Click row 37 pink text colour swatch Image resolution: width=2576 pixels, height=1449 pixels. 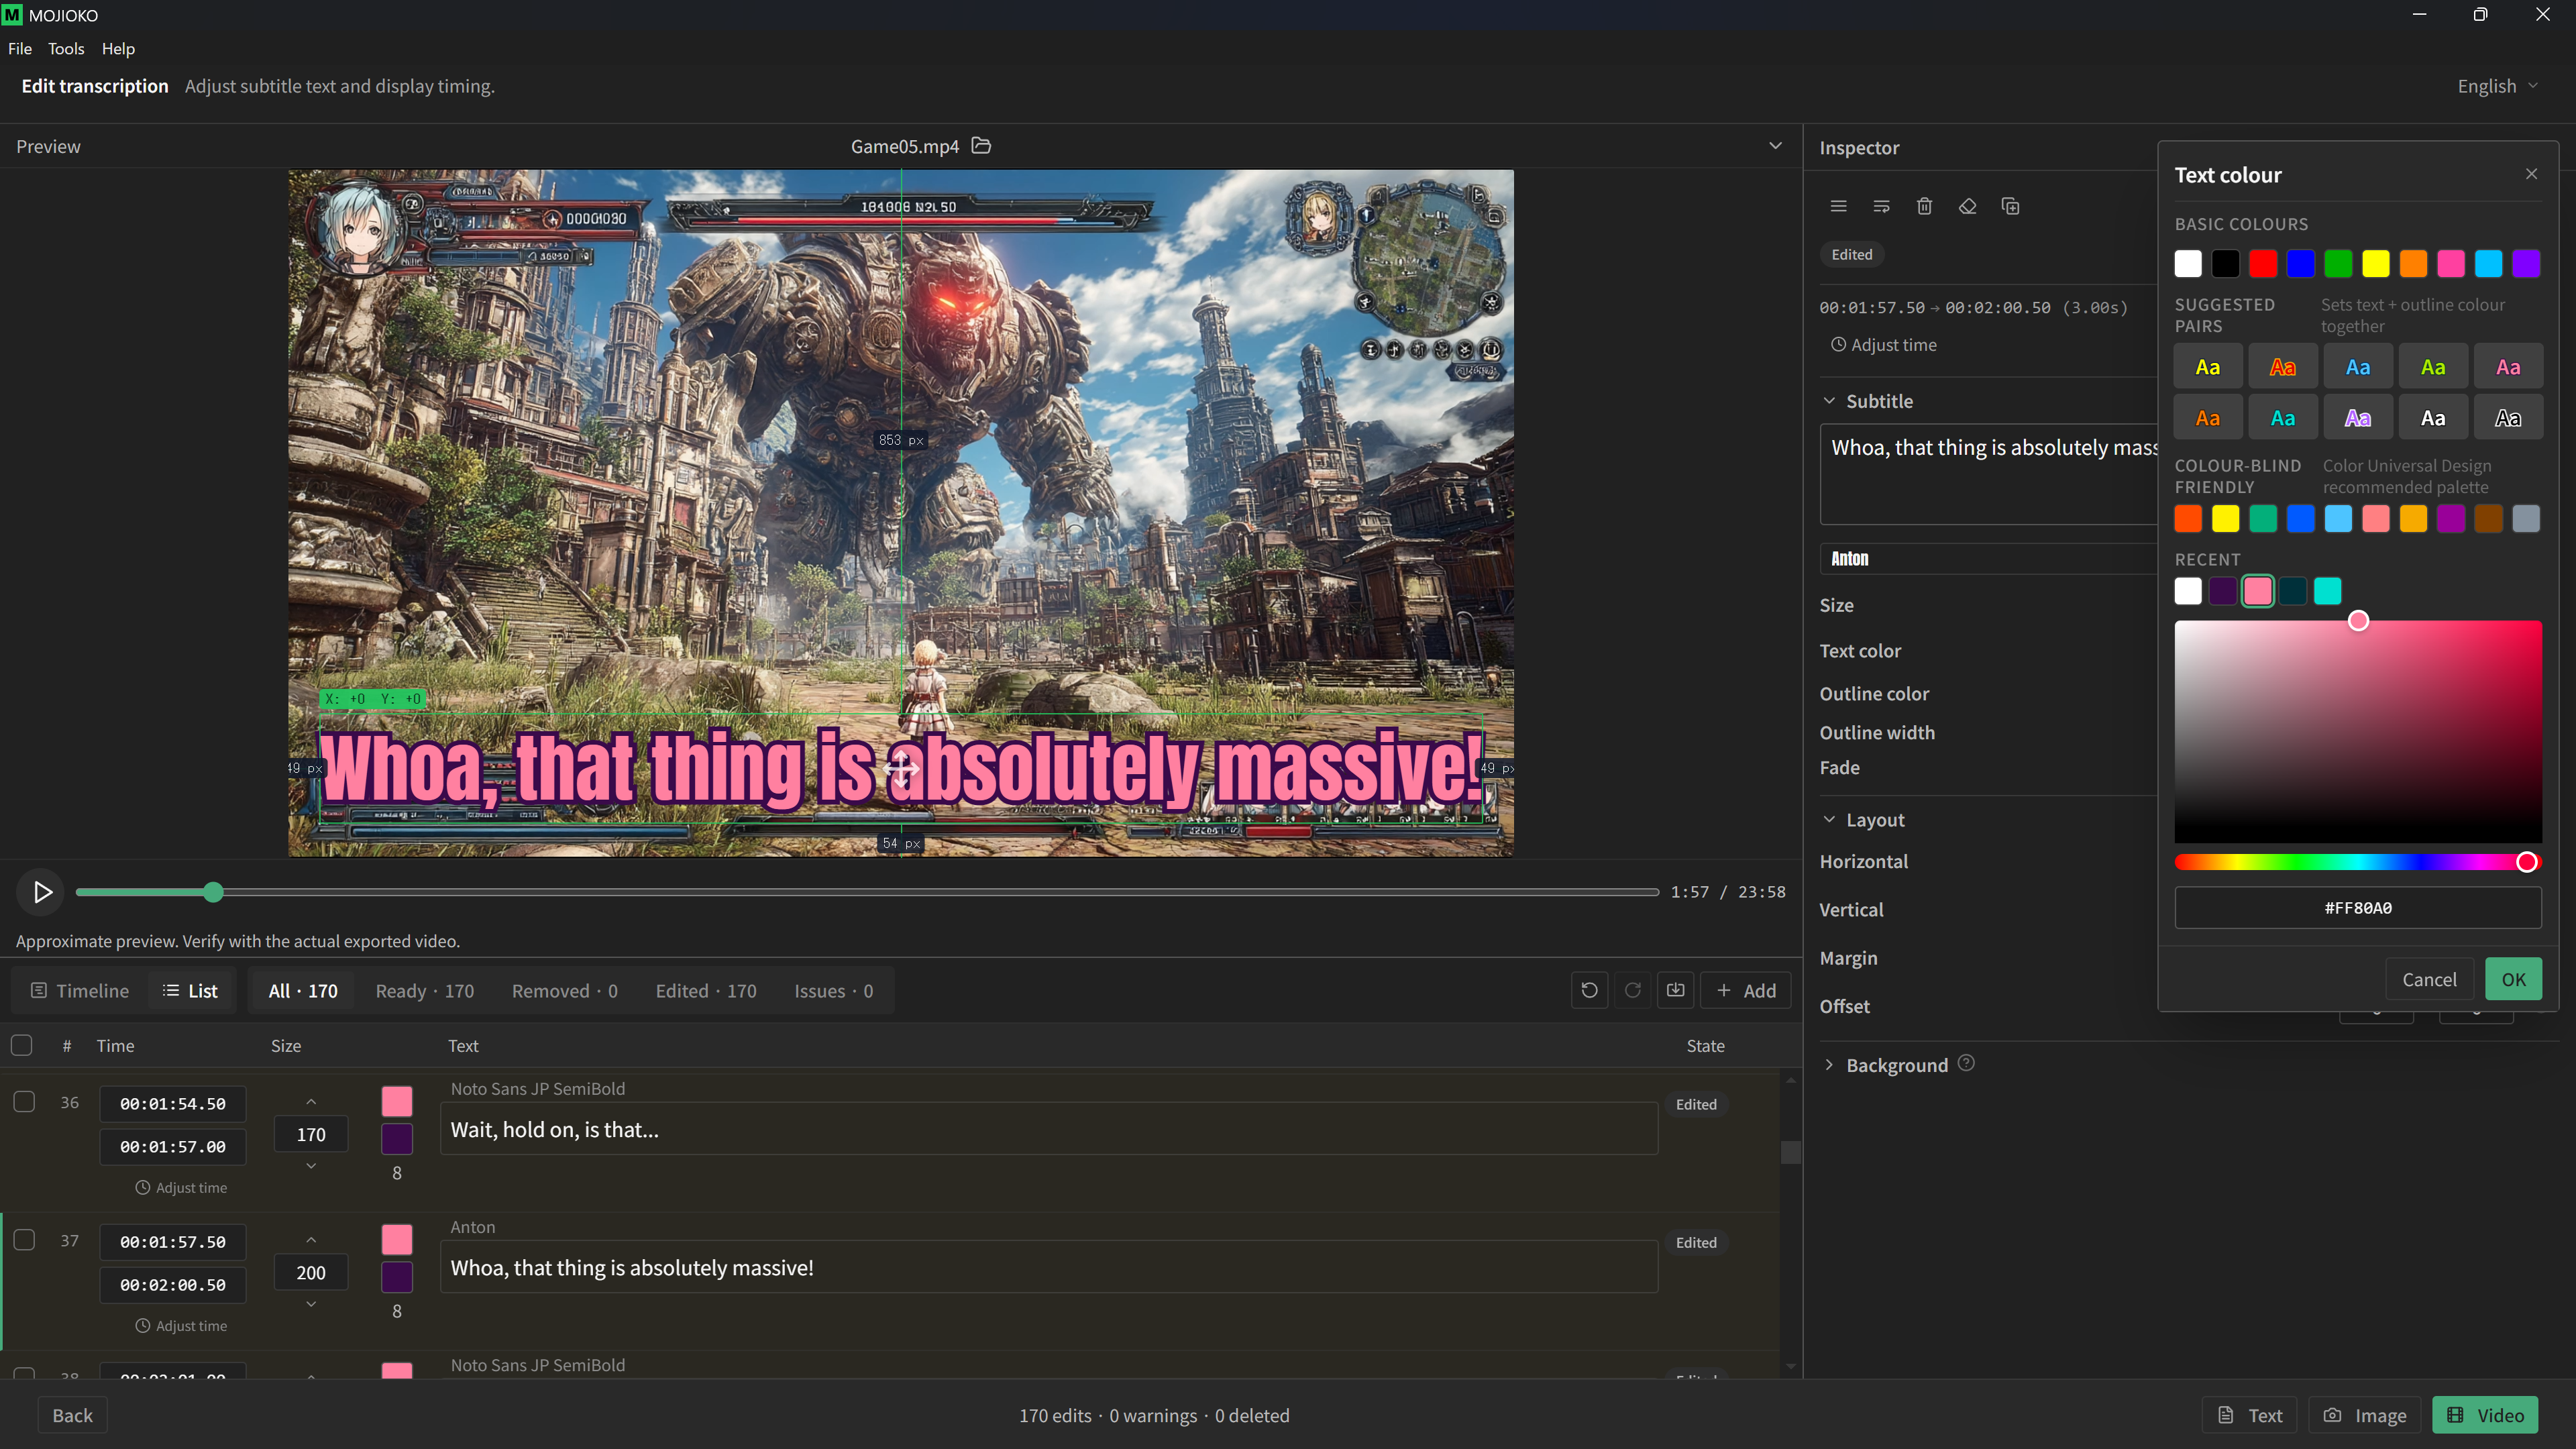397,1239
